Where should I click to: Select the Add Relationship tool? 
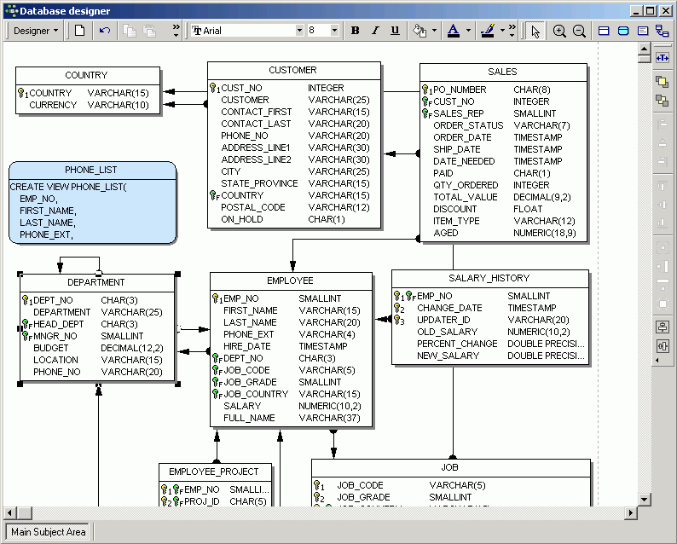(663, 31)
